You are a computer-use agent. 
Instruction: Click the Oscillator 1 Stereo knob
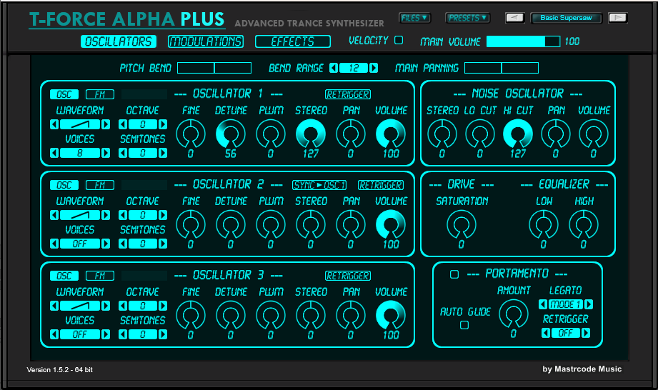[311, 134]
